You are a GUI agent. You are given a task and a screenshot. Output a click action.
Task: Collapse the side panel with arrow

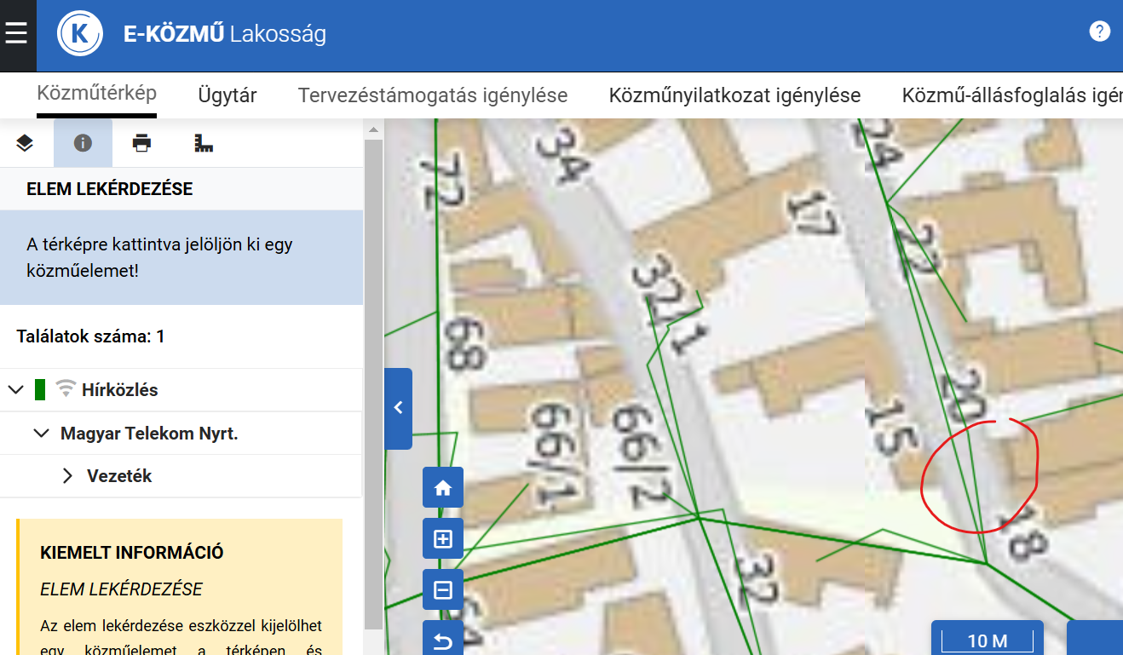point(398,408)
